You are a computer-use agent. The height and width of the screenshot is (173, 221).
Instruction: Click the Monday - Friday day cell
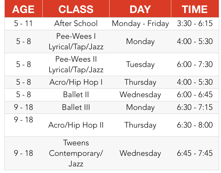pyautogui.click(x=140, y=24)
